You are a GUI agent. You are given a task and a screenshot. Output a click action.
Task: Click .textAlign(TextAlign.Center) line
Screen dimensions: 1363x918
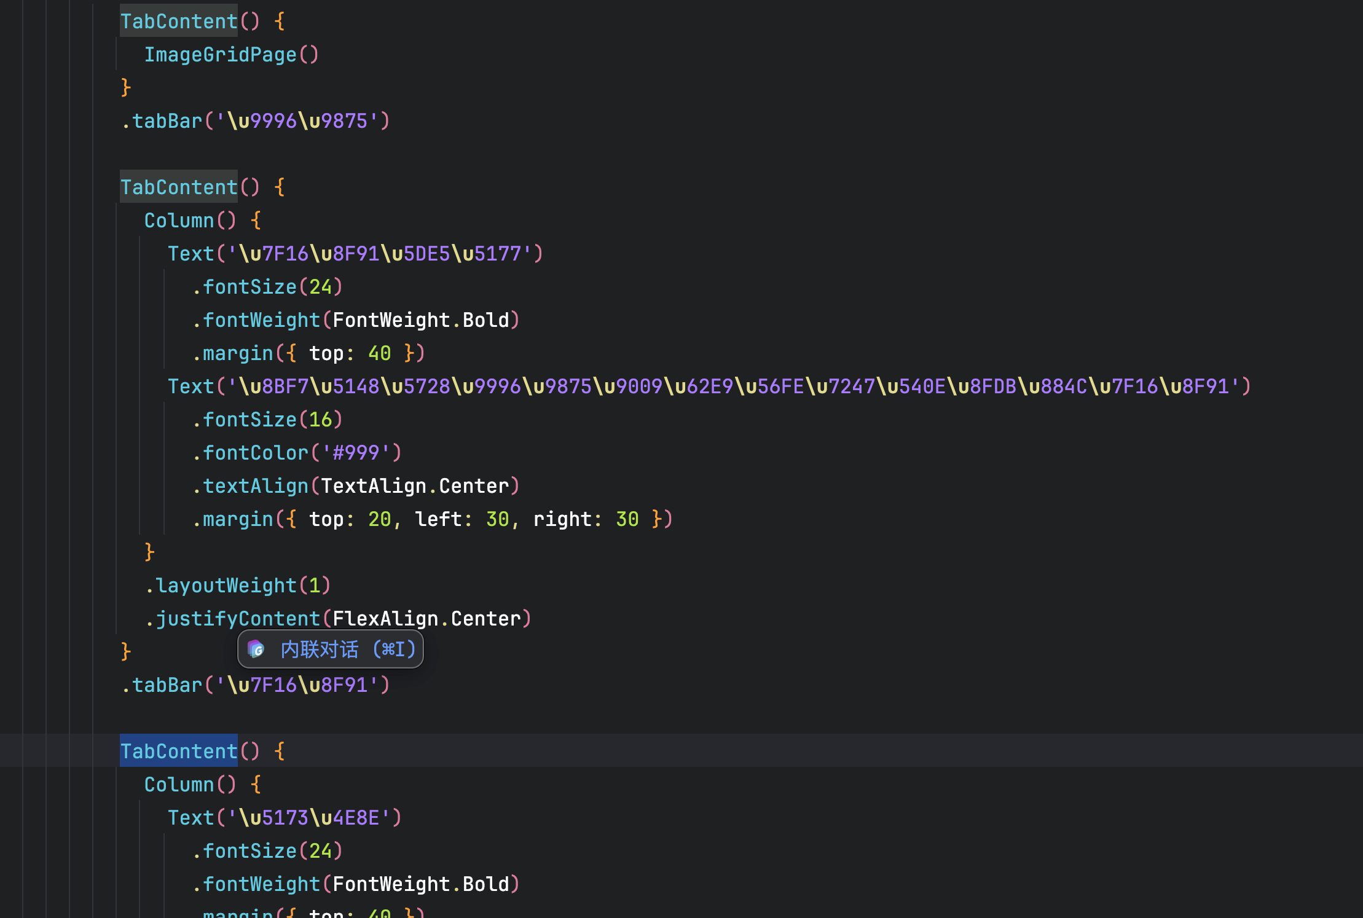(x=356, y=486)
